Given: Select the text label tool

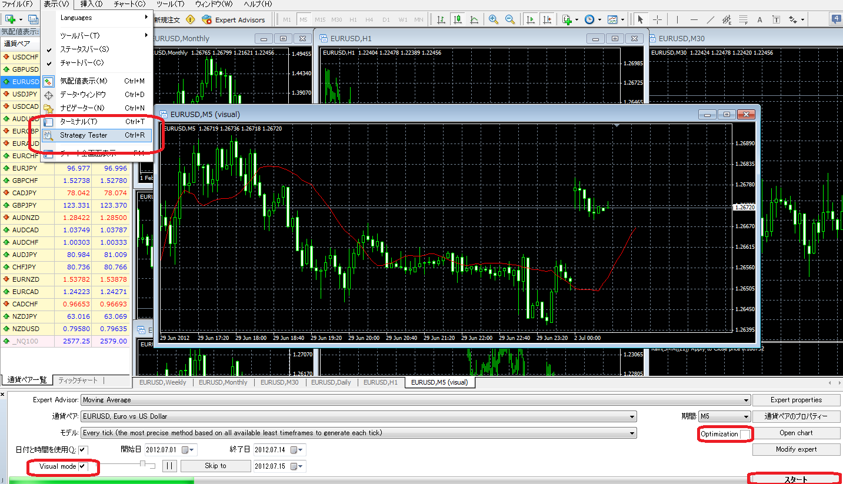Looking at the screenshot, I should [776, 19].
